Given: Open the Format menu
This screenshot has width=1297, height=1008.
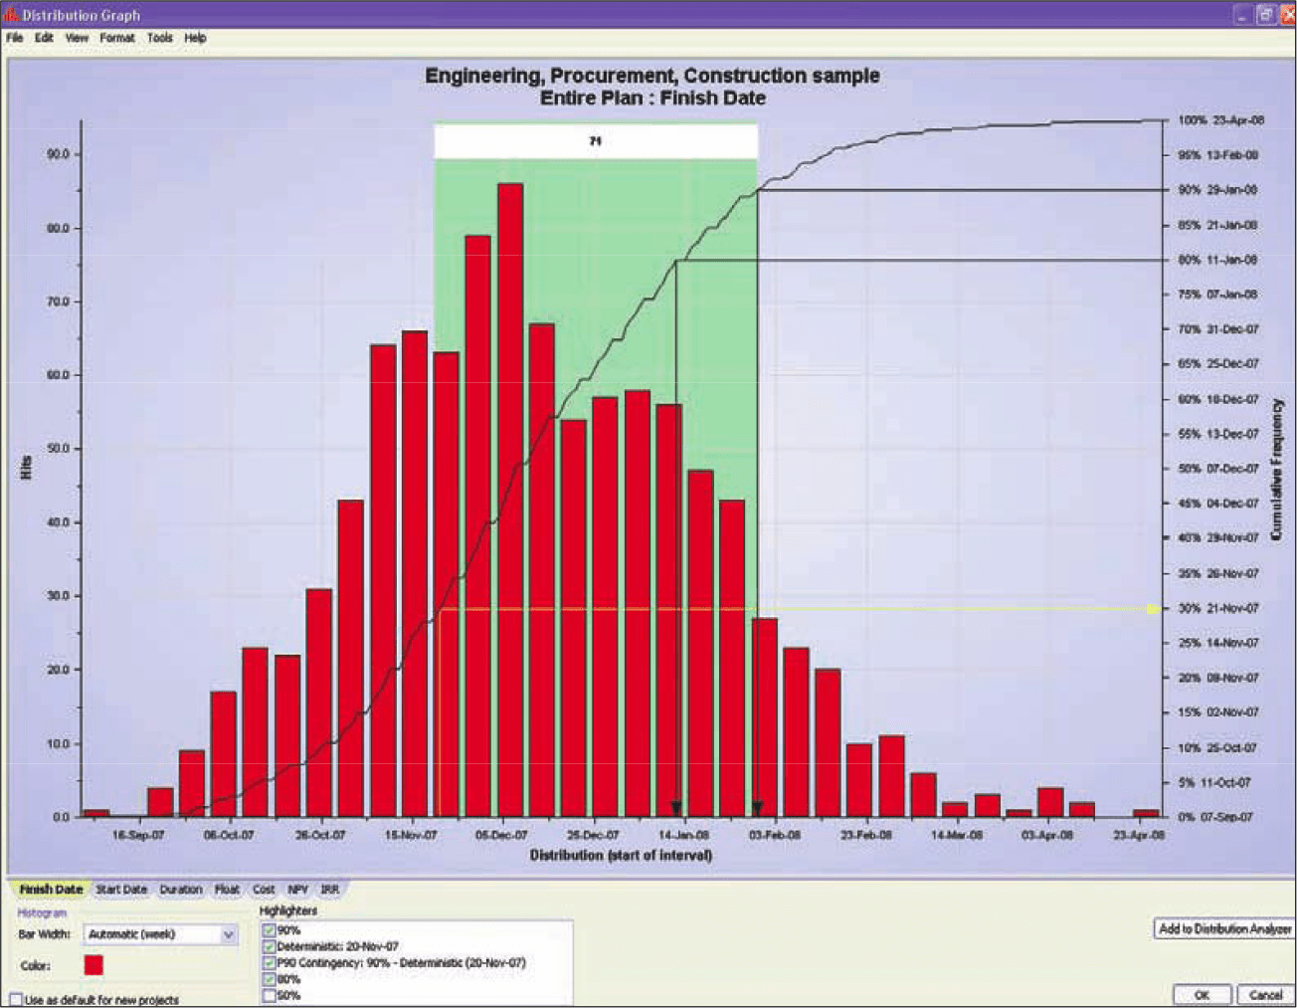Looking at the screenshot, I should [x=116, y=37].
